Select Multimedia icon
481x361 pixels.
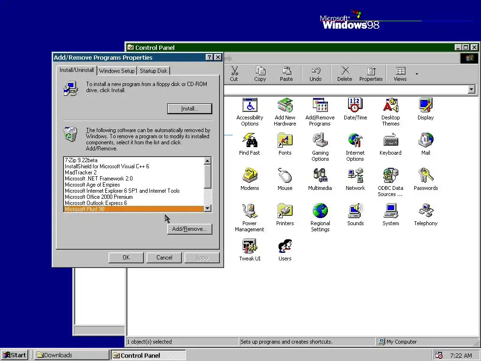tap(320, 179)
